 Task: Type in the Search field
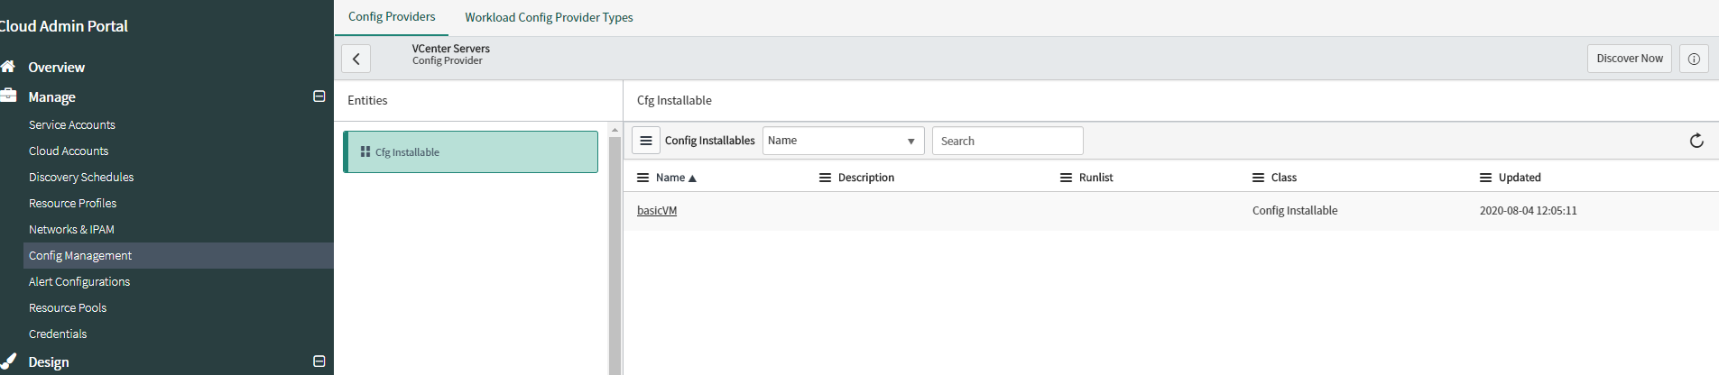pyautogui.click(x=1007, y=141)
